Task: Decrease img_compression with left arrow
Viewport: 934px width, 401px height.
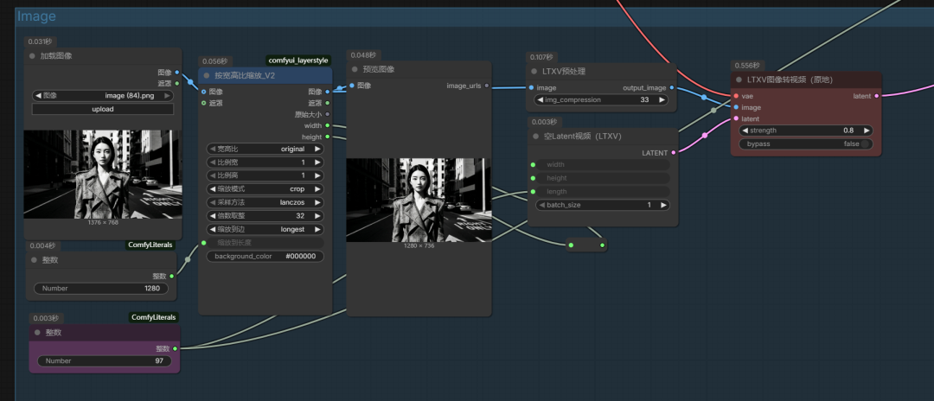Action: click(x=541, y=100)
